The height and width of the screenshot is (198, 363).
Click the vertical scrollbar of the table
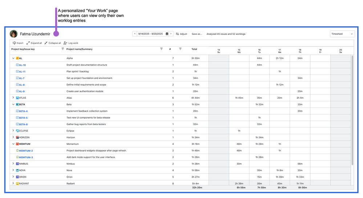(352, 110)
